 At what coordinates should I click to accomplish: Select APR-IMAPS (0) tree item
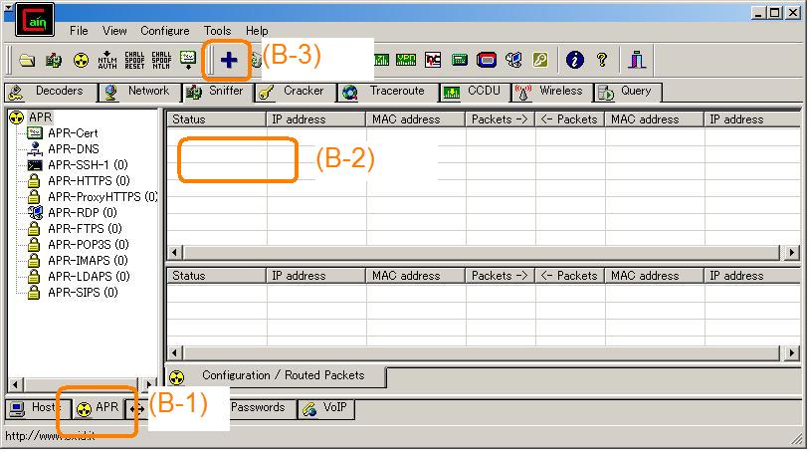pos(89,261)
